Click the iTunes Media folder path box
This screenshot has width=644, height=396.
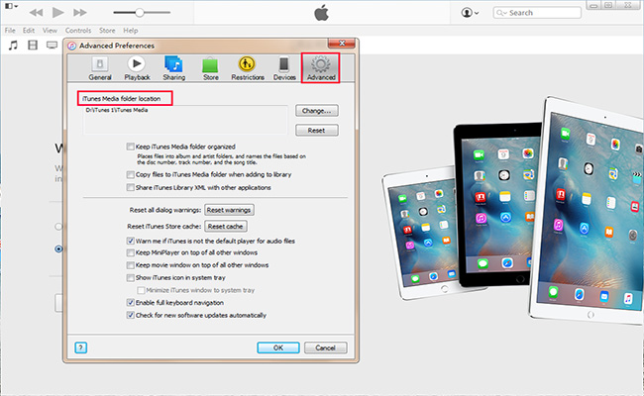[185, 120]
